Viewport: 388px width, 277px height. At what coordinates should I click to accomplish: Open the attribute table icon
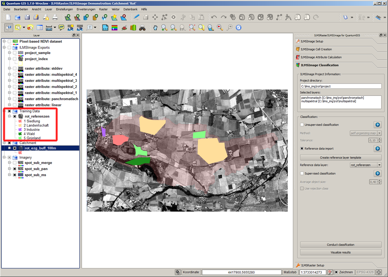(40, 28)
